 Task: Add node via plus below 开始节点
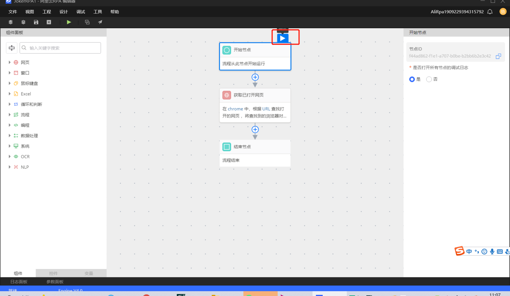(255, 77)
